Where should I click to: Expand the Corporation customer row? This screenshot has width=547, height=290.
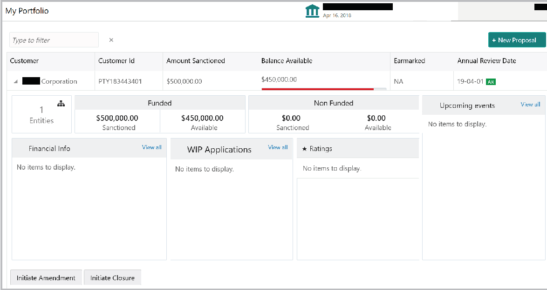(16, 81)
